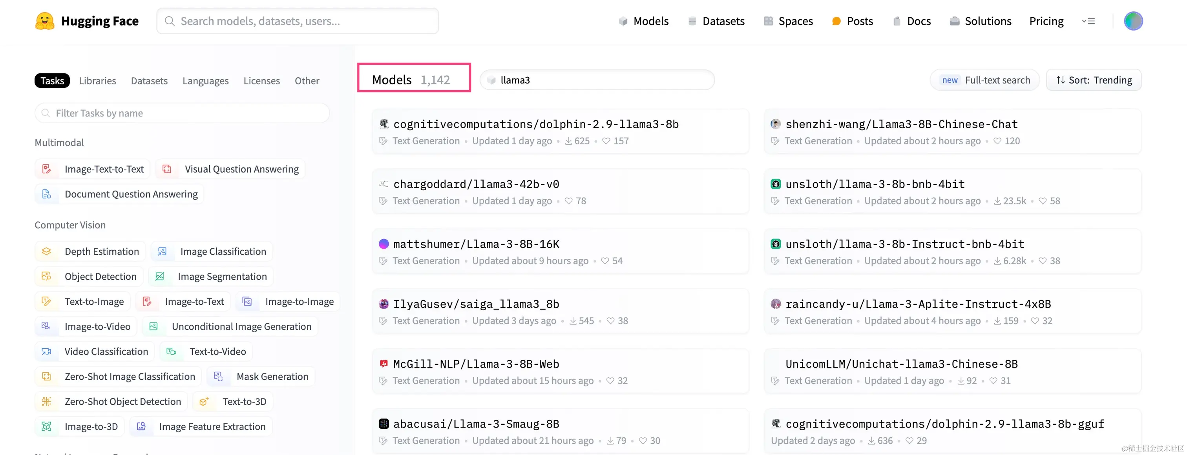The width and height of the screenshot is (1187, 455).
Task: Click the Depth Estimation task icon
Action: pos(47,251)
